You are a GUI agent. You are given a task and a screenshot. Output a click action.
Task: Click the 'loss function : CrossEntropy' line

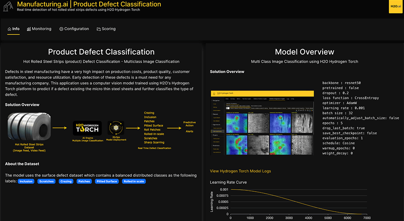352,98
